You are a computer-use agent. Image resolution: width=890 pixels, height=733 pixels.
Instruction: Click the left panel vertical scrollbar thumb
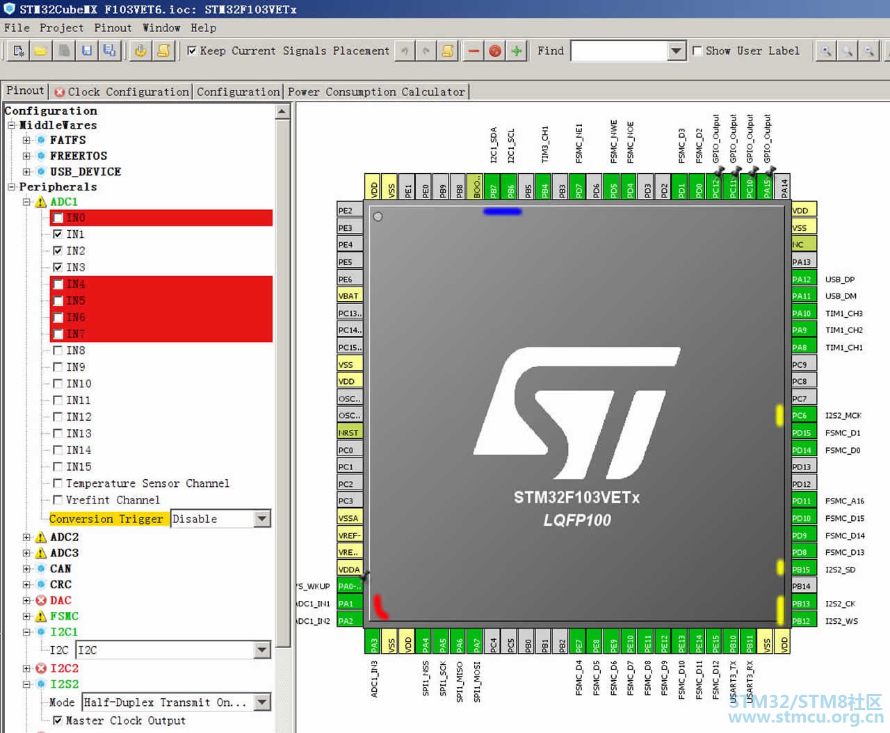click(x=282, y=383)
